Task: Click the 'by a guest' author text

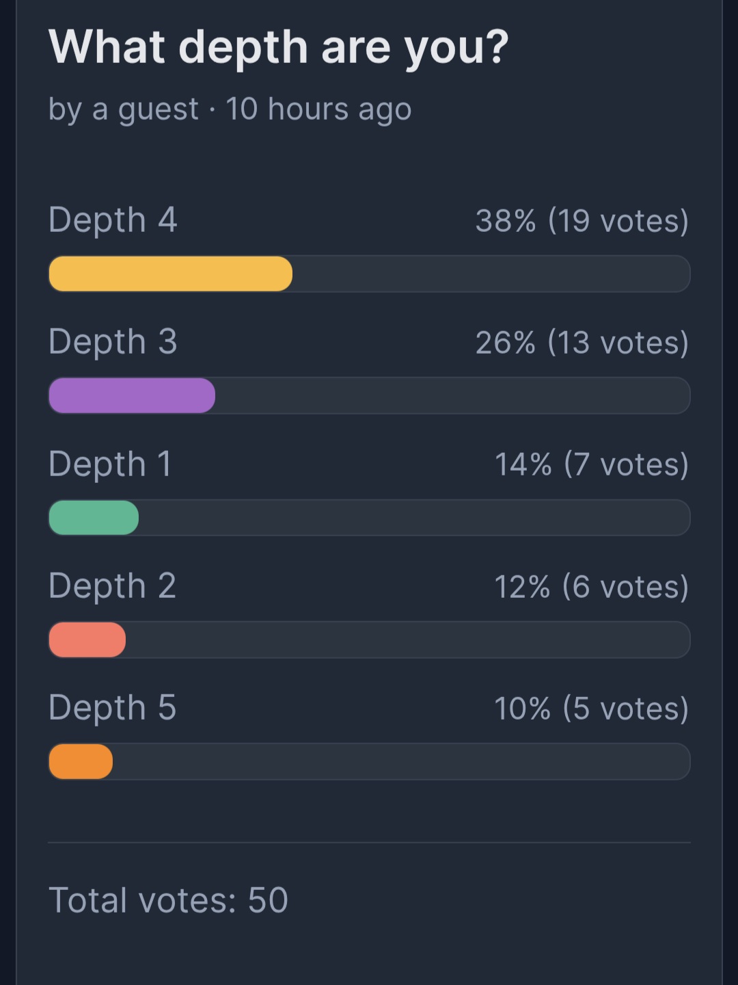Action: click(124, 109)
